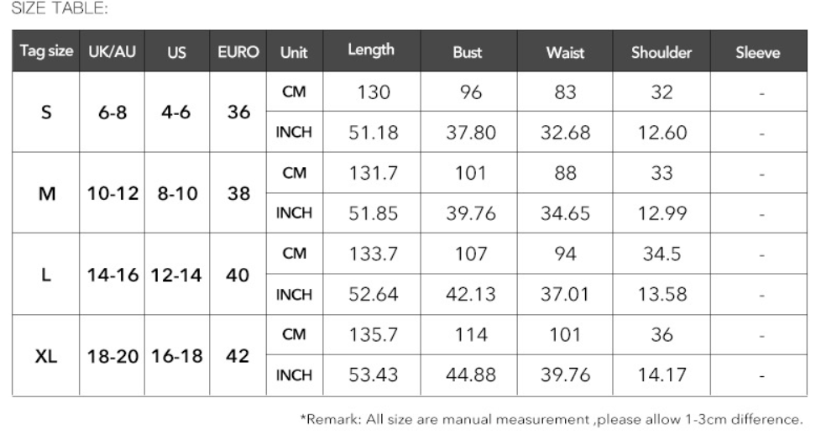The height and width of the screenshot is (435, 821).
Task: Click the Bust column header
Action: pyautogui.click(x=468, y=52)
